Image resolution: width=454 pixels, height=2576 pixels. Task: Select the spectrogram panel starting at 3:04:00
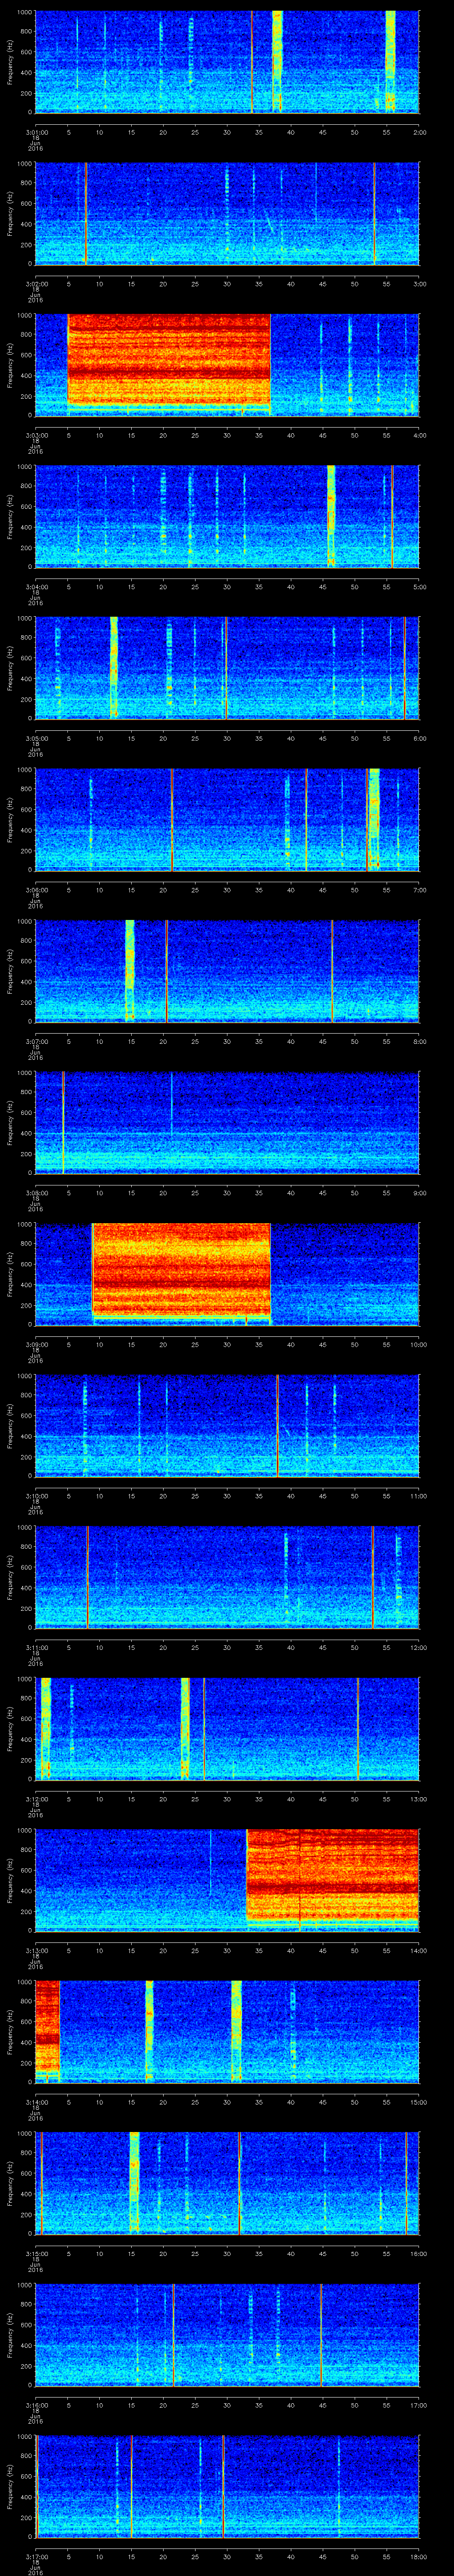tap(227, 516)
